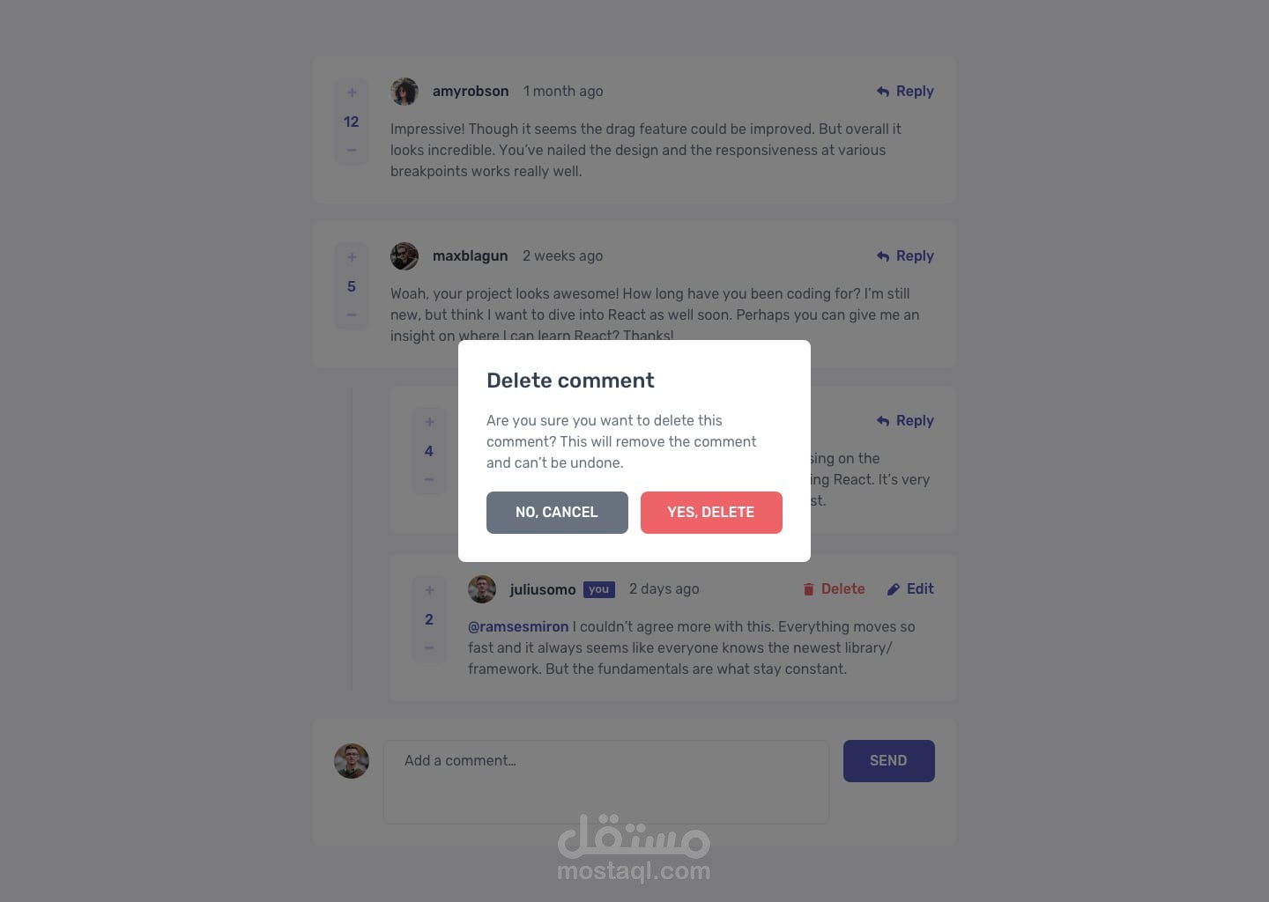Image resolution: width=1269 pixels, height=902 pixels.
Task: Reply to maxblagun's comment
Action: pos(905,256)
